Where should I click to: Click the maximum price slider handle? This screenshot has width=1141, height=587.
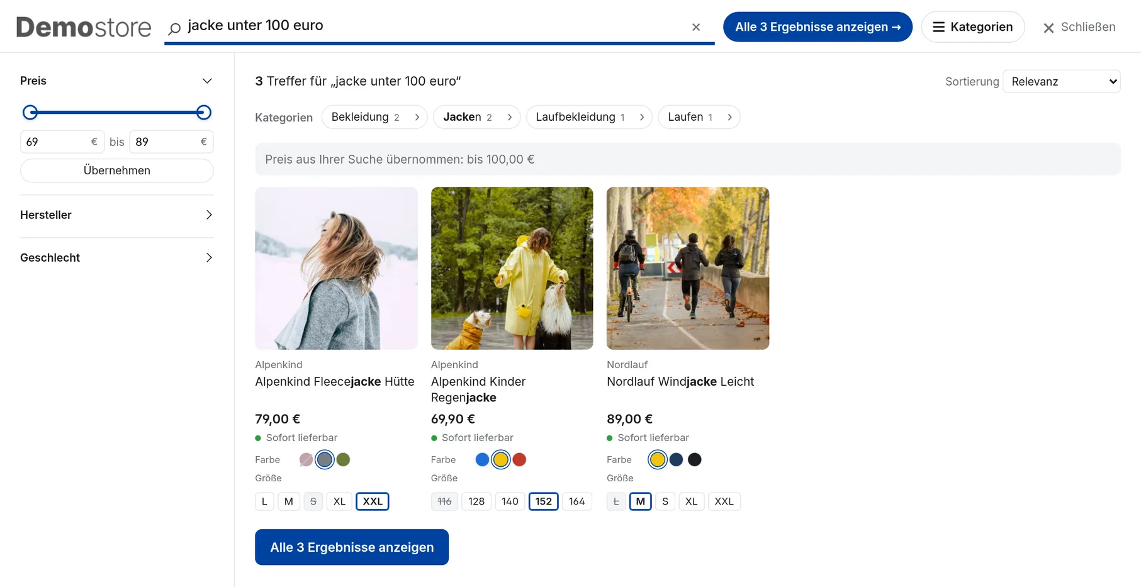coord(203,113)
